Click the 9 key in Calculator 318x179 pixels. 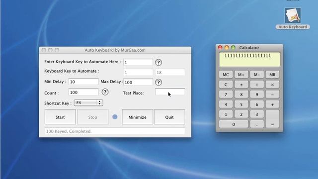pos(257,94)
